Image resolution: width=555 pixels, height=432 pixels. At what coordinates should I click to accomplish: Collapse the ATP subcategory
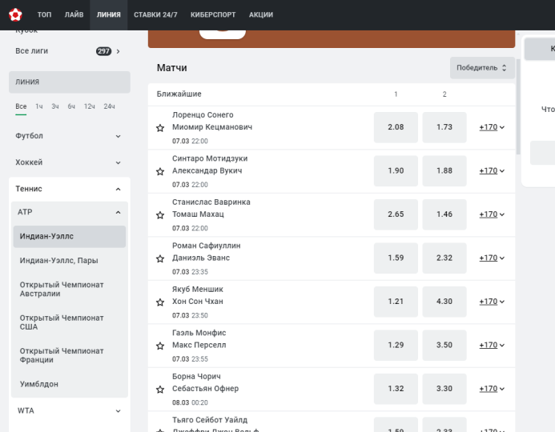click(x=70, y=212)
